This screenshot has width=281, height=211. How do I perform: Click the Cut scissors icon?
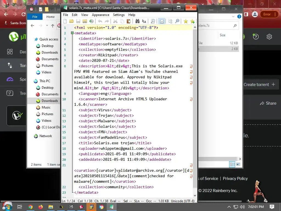tap(115, 21)
